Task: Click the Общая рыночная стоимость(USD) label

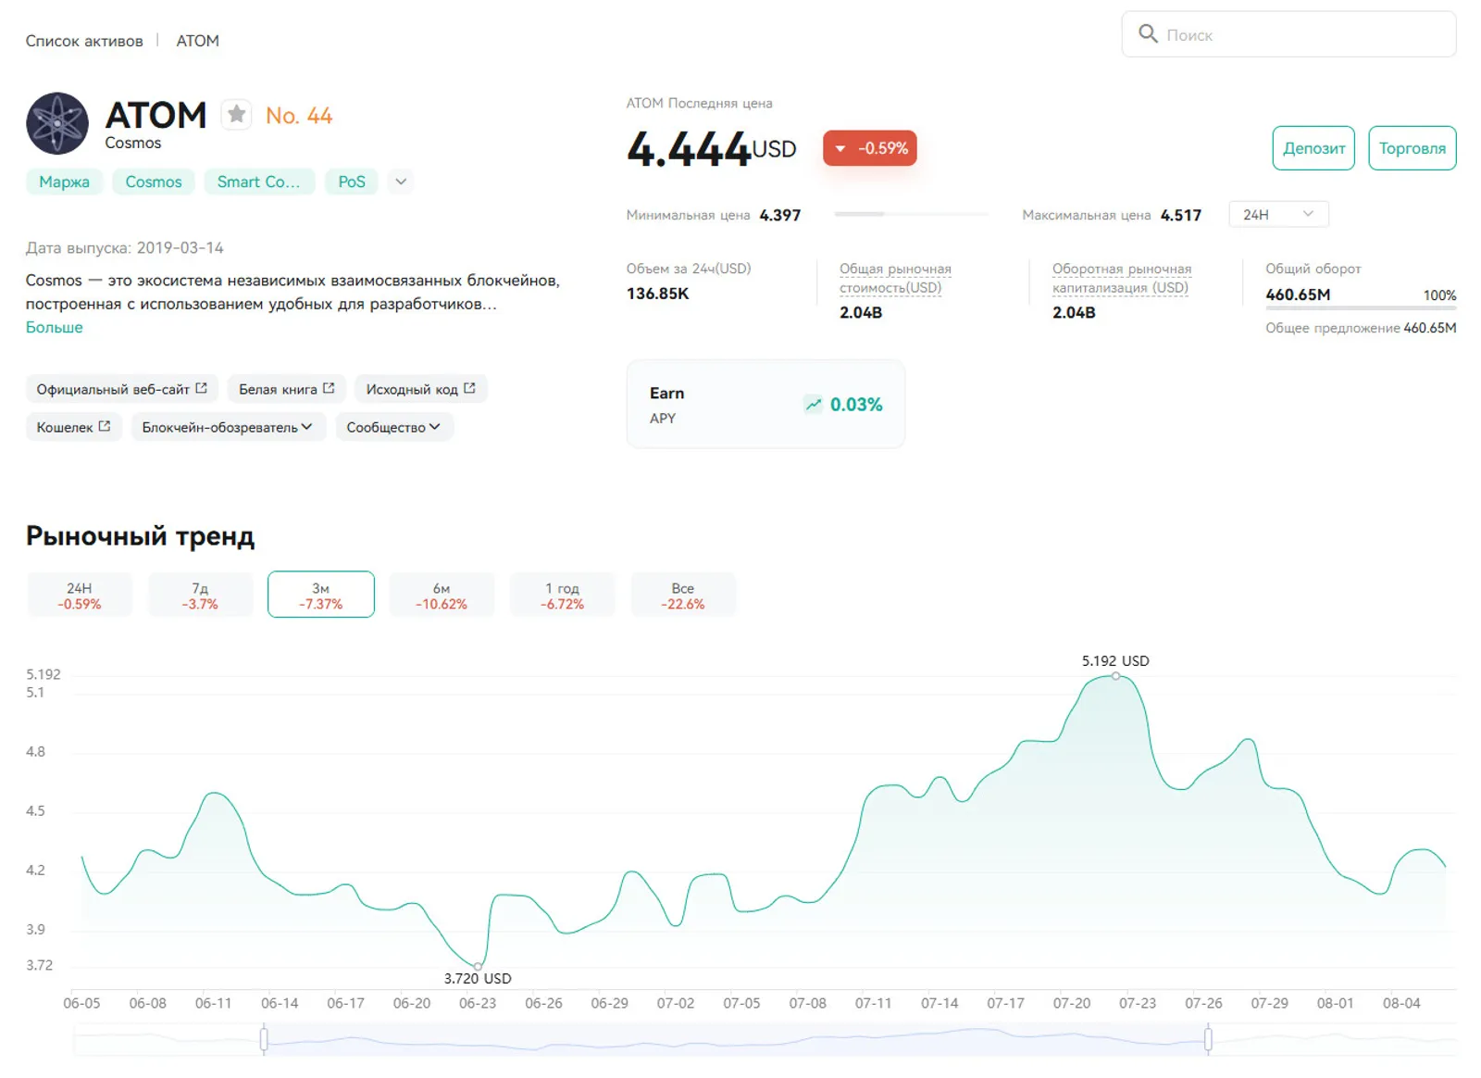Action: click(895, 278)
